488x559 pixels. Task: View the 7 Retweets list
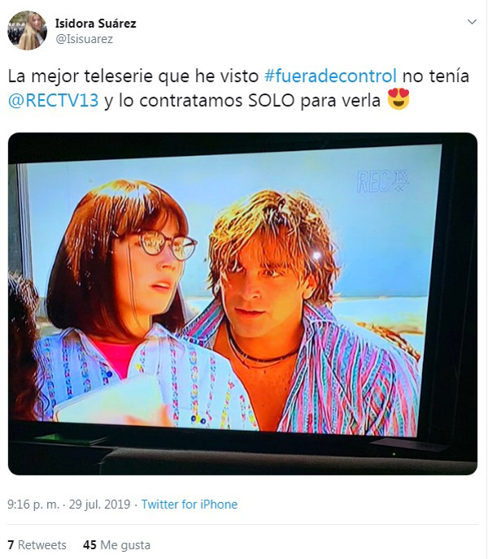(x=37, y=545)
